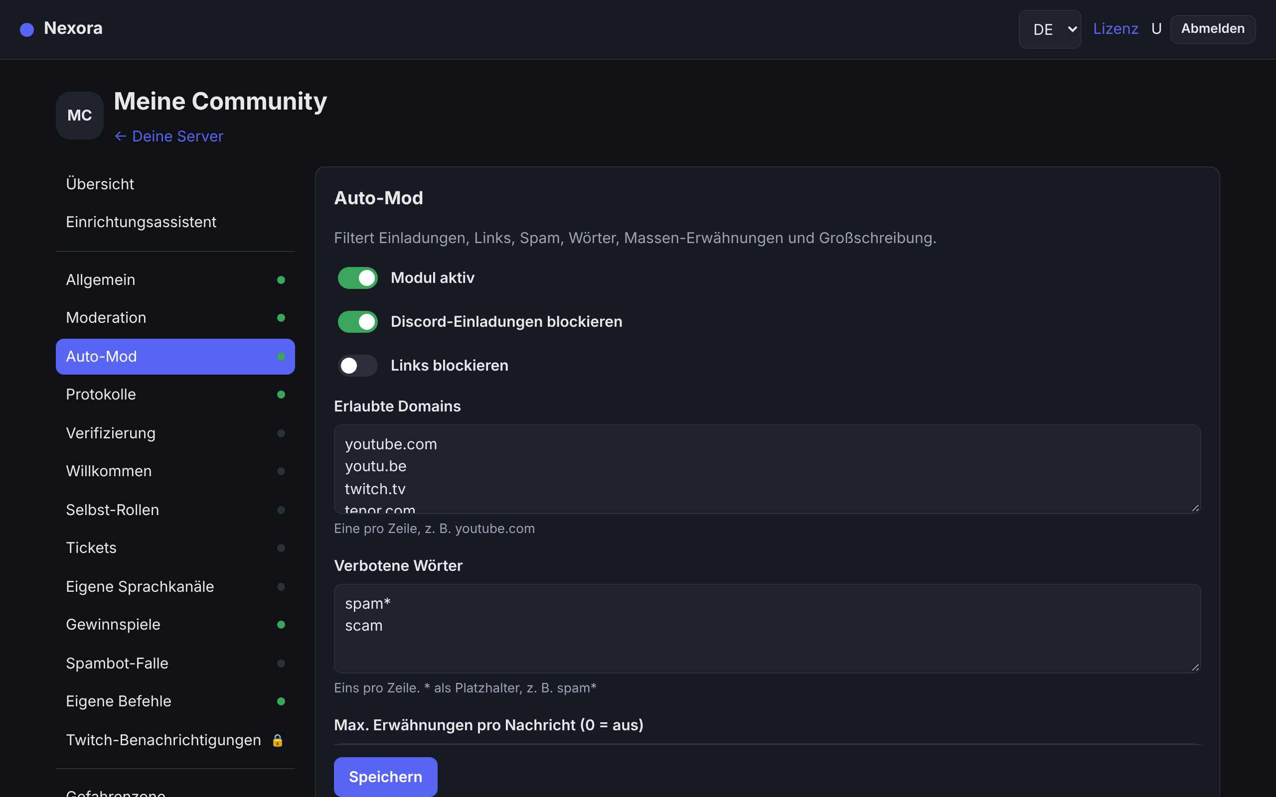Click the Nexora brand name
This screenshot has width=1276, height=797.
tap(73, 28)
